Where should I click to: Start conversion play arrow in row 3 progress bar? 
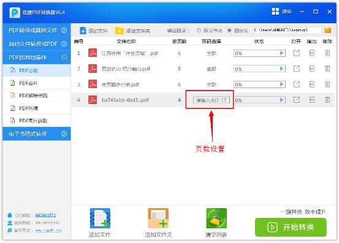coord(281,84)
